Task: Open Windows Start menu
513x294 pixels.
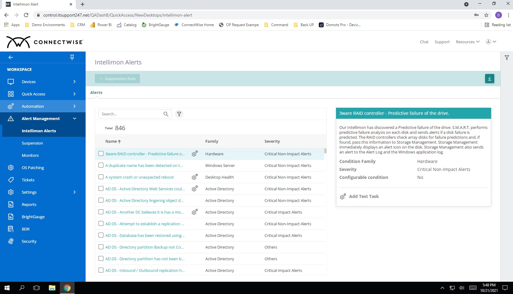Action: (7, 288)
